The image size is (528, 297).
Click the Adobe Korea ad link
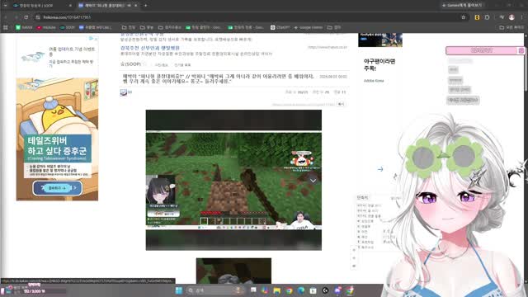pyautogui.click(x=374, y=81)
